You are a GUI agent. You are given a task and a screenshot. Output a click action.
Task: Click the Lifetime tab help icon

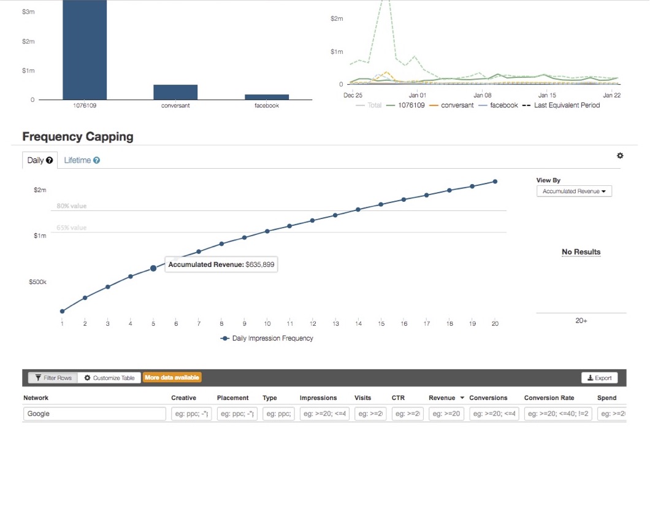pyautogui.click(x=97, y=160)
